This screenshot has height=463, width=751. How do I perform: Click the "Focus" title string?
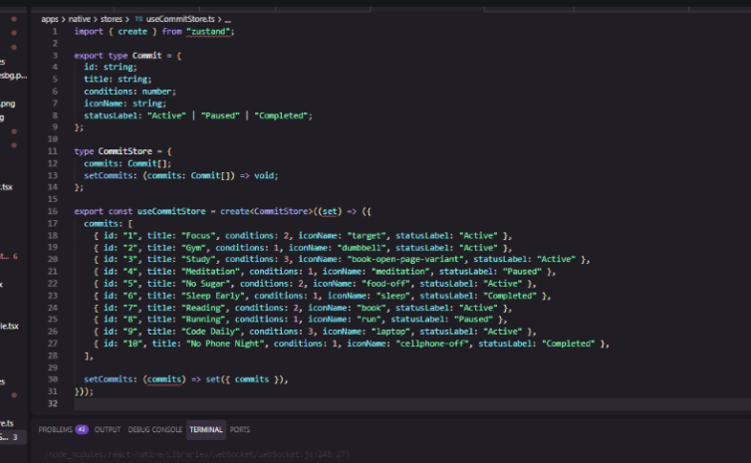pyautogui.click(x=198, y=236)
